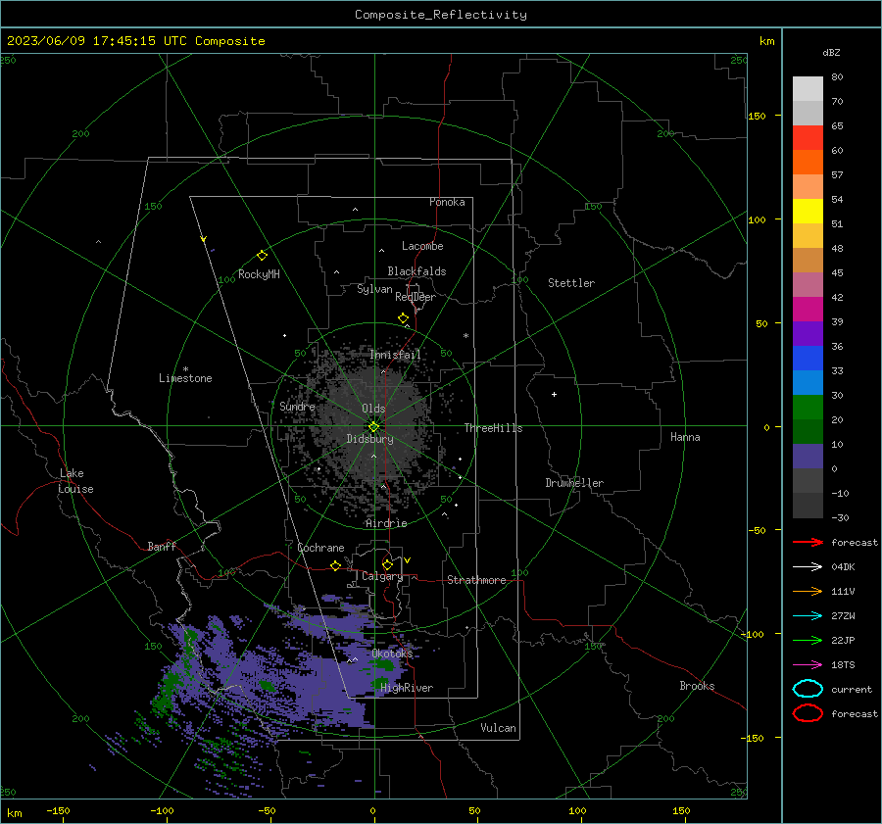Click the Drumheller town label
Screen dimensions: 882x824
(x=574, y=483)
